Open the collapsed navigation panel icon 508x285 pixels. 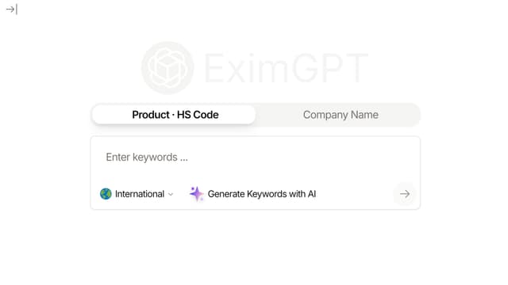pos(11,9)
